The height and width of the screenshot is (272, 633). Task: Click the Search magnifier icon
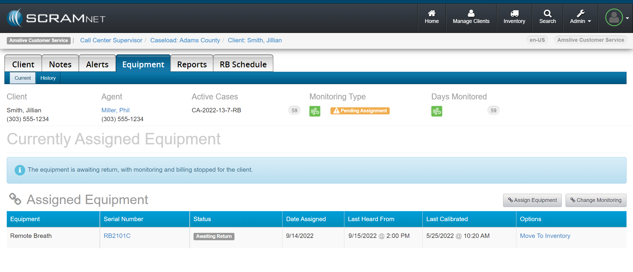pyautogui.click(x=547, y=14)
